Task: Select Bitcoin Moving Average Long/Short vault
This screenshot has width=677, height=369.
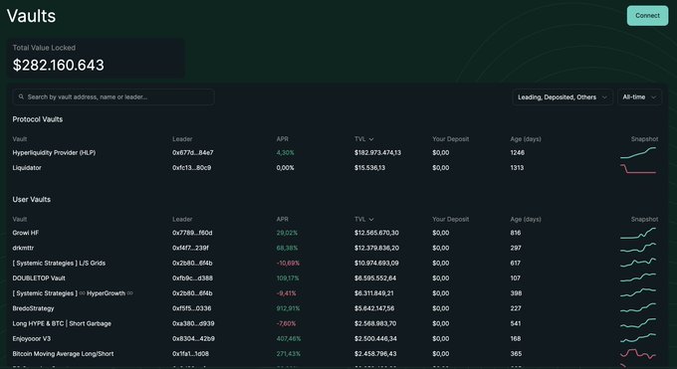Action: click(63, 353)
